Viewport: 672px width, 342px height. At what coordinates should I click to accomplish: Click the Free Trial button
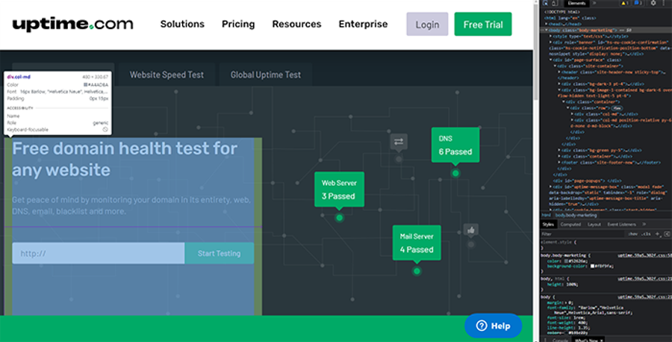[x=483, y=25]
